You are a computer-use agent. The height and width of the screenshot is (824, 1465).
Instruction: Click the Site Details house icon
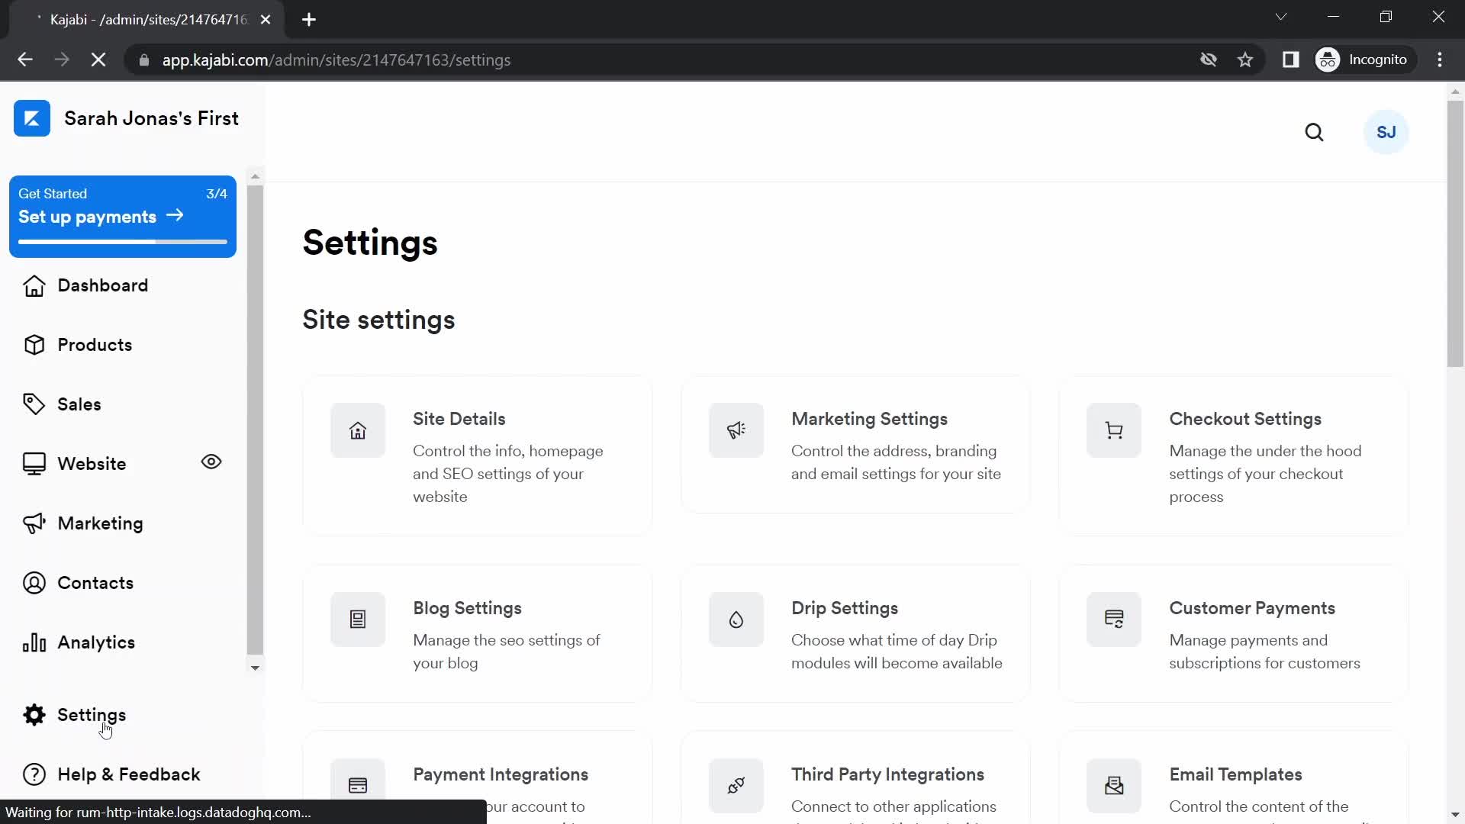click(358, 430)
